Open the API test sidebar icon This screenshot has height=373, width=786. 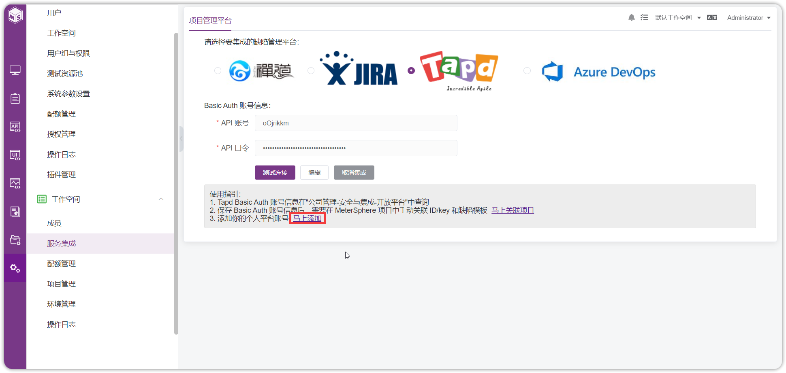pos(15,127)
